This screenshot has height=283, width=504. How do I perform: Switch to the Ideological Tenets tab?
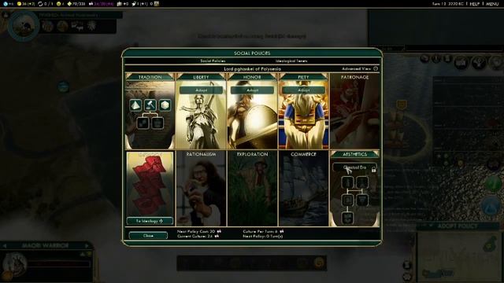point(291,61)
